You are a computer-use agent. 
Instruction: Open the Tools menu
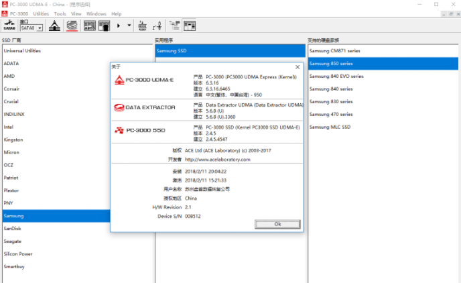pyautogui.click(x=60, y=14)
